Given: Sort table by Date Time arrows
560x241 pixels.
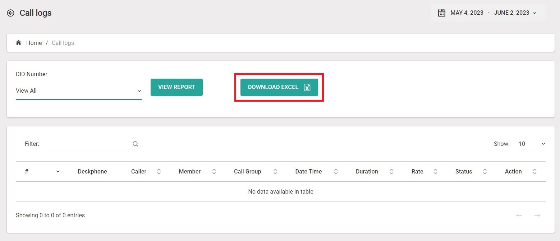Looking at the screenshot, I should point(336,172).
